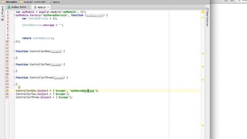Viewport: 247px width, 139px height.
Task: Open the devoplex breadcrumb folder
Action: 10,2
